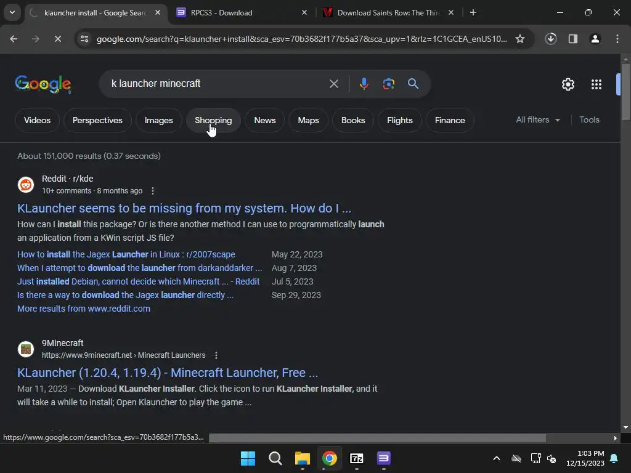The height and width of the screenshot is (473, 631).
Task: Open 'KLauncher seems to be missing' result
Action: [x=184, y=208]
